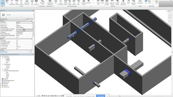
Task: Collapse the Ceiling Plans node
Action: 3,64
